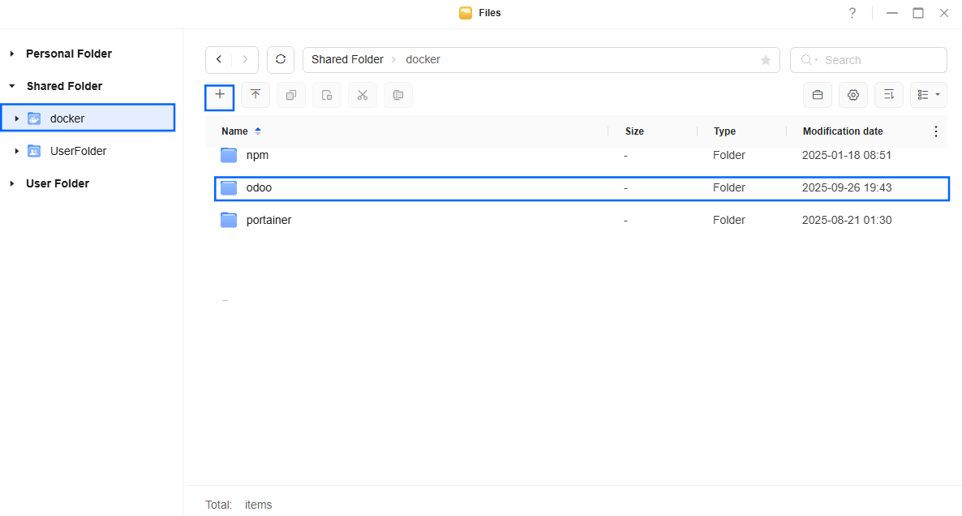Viewport: 962px width, 516px height.
Task: Expand the User Folder tree node
Action: tap(11, 183)
